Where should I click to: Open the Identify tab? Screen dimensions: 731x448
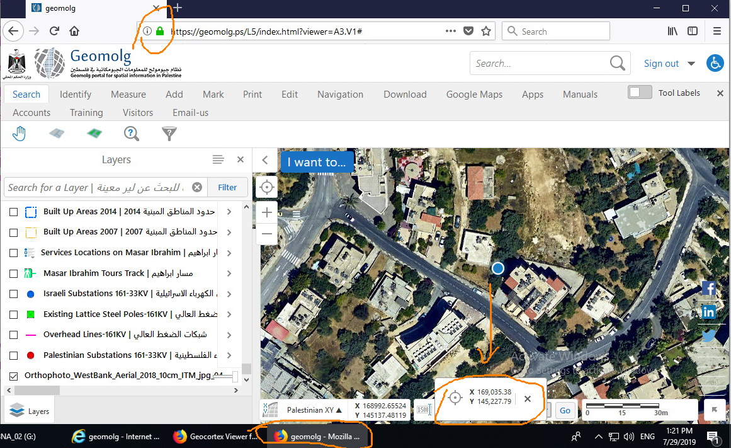[x=76, y=95]
